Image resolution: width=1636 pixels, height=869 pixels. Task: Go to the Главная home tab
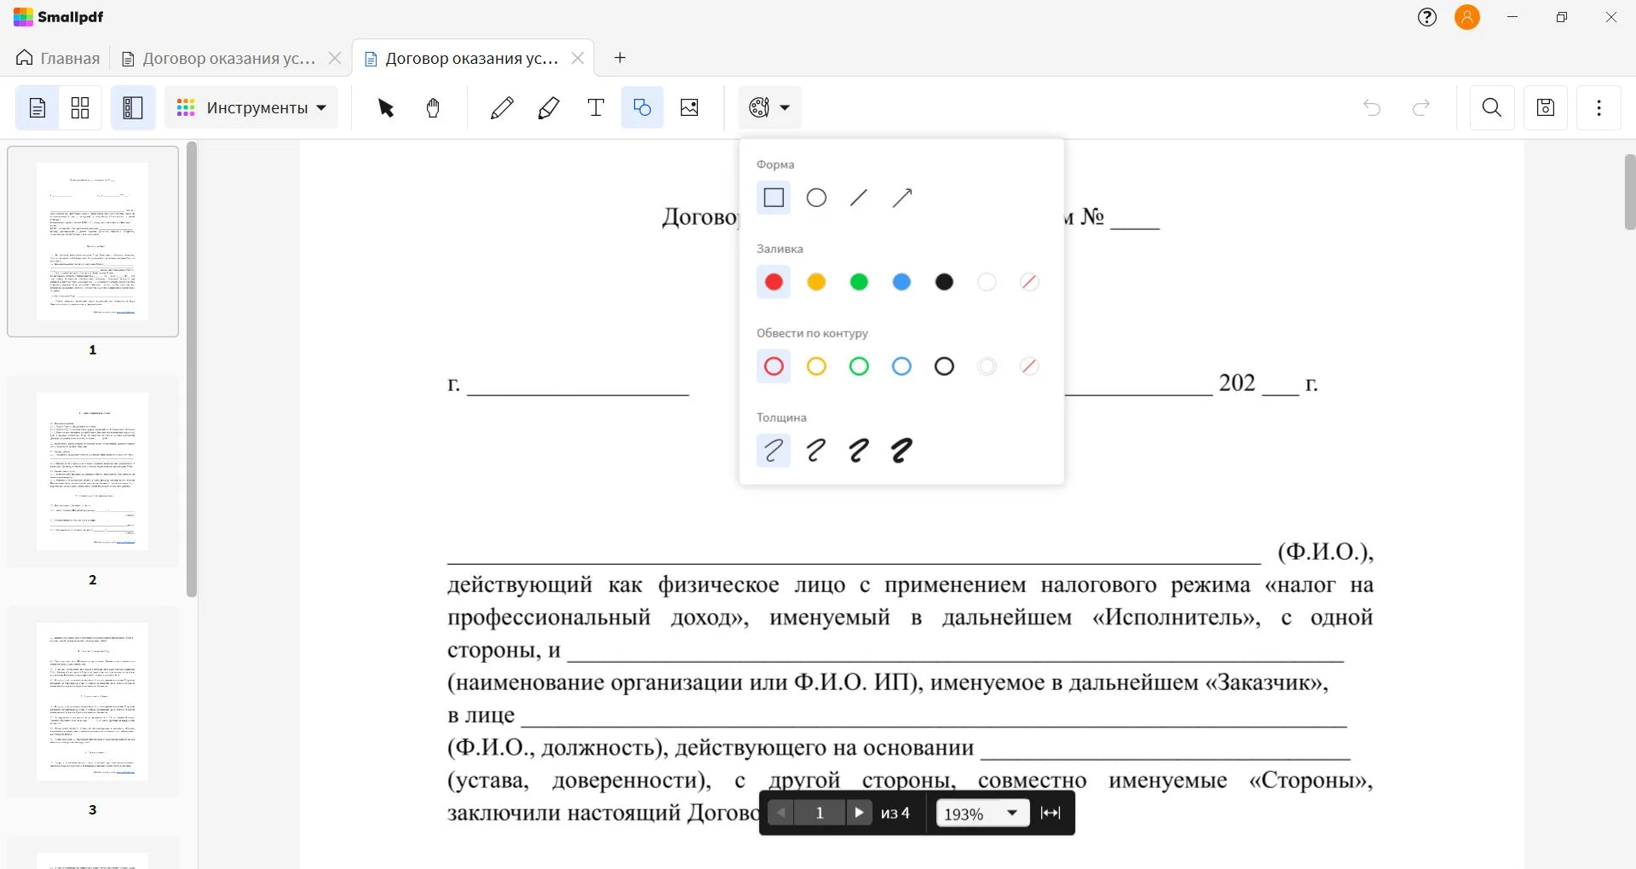(x=58, y=58)
